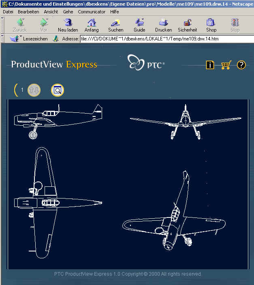The width and height of the screenshot is (254, 285).
Task: Click the Adresse URL input field
Action: pyautogui.click(x=167, y=39)
